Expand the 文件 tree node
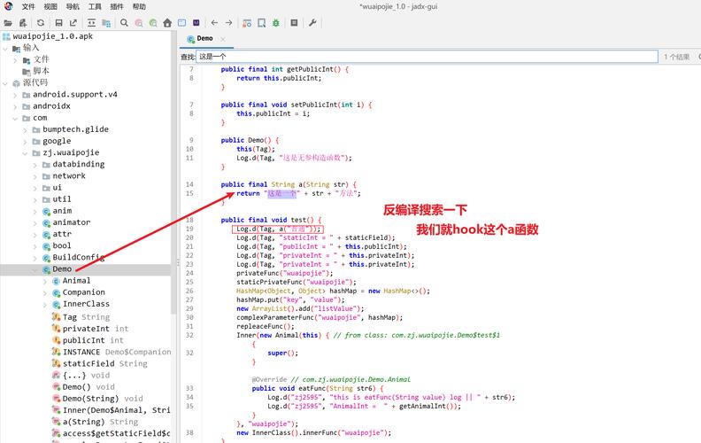 15,59
